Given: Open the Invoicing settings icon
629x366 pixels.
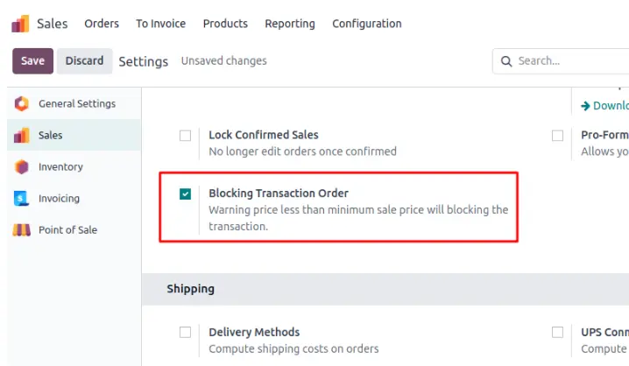Looking at the screenshot, I should click(22, 199).
